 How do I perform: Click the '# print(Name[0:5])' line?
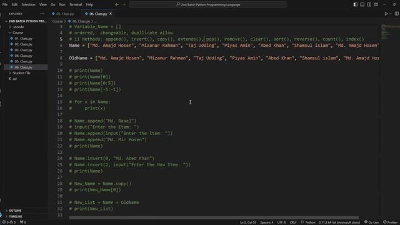click(x=92, y=83)
